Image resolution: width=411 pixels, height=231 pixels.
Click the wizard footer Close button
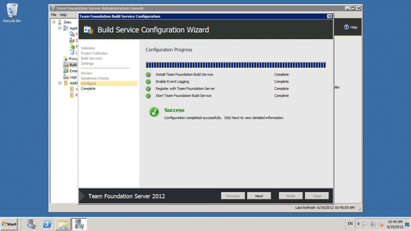tap(317, 196)
